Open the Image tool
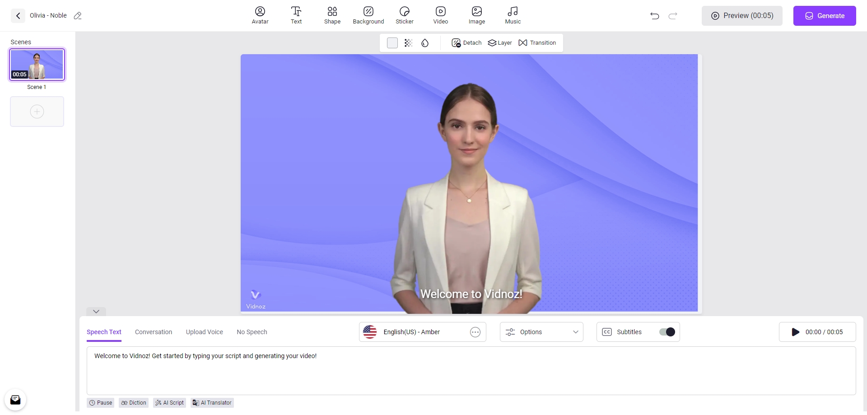Screen dimensions: 867x415 pos(477,15)
